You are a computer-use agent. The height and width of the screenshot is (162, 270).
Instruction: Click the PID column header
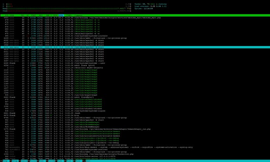pos(7,15)
